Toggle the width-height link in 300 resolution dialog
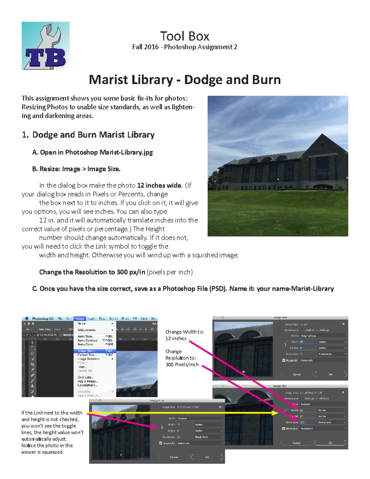The width and height of the screenshot is (370, 479). (x=286, y=413)
